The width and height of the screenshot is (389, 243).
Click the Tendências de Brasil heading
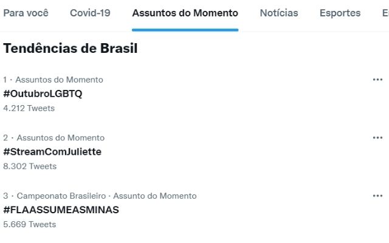pyautogui.click(x=71, y=49)
